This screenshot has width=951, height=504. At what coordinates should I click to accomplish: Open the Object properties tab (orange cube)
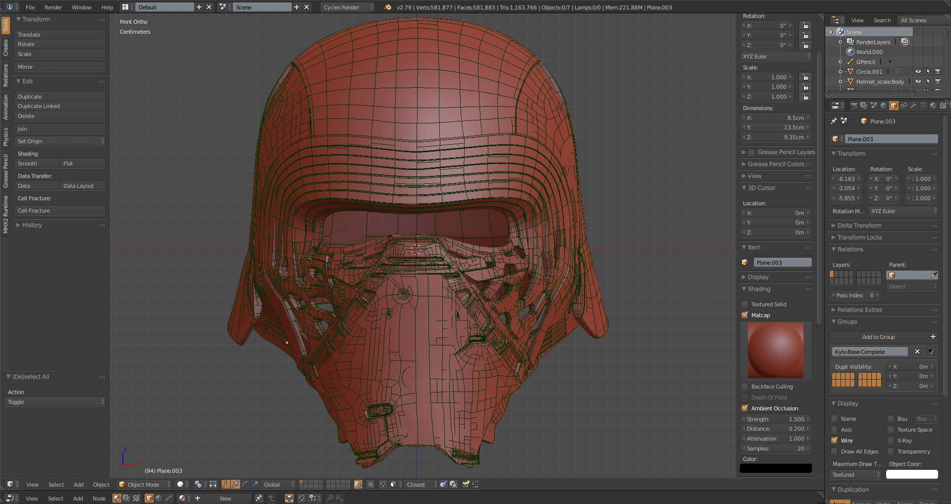coord(894,106)
